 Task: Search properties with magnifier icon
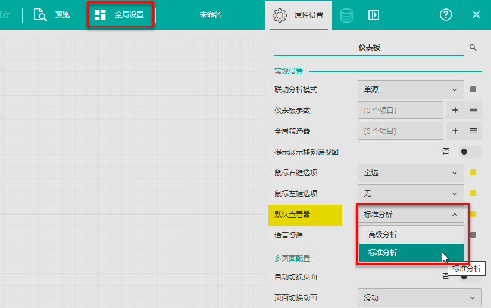[x=473, y=48]
